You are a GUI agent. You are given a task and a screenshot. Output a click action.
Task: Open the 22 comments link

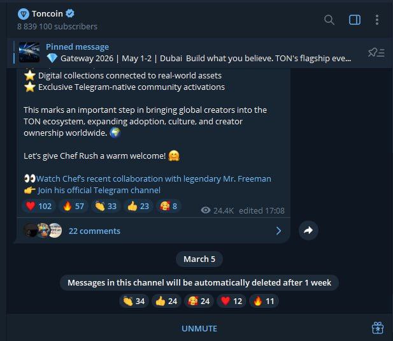pos(94,231)
